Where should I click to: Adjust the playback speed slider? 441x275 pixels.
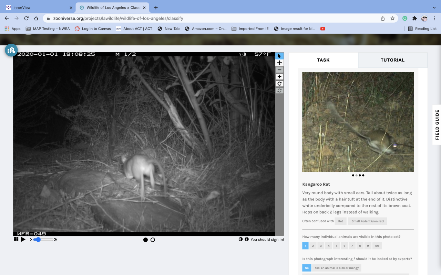coord(43,239)
